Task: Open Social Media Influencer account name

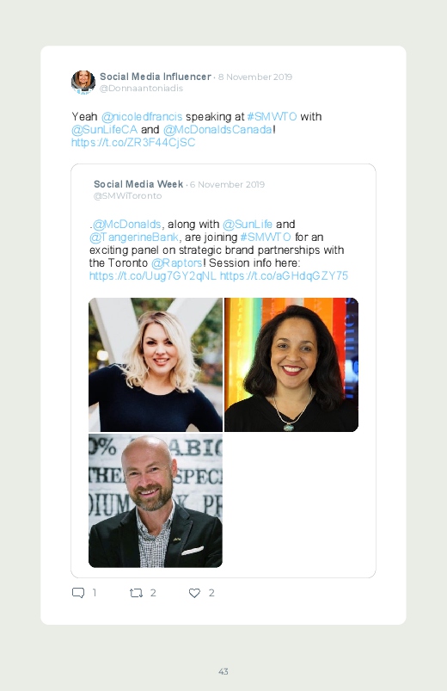Action: click(x=156, y=77)
